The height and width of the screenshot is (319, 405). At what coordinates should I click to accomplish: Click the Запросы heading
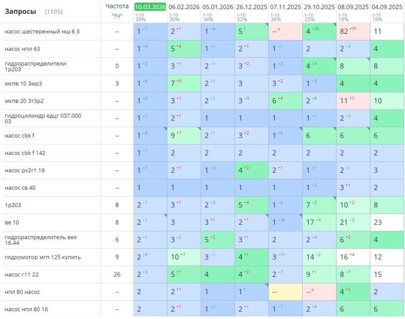tap(20, 12)
